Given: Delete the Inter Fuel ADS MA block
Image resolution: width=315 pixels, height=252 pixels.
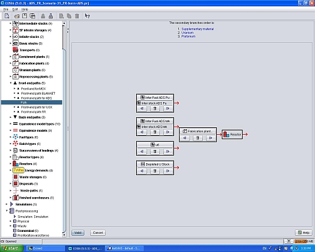Looking at the screenshot, I should 155,132.
